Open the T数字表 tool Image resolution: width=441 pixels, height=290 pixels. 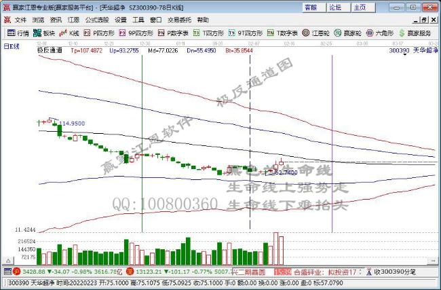[282, 33]
